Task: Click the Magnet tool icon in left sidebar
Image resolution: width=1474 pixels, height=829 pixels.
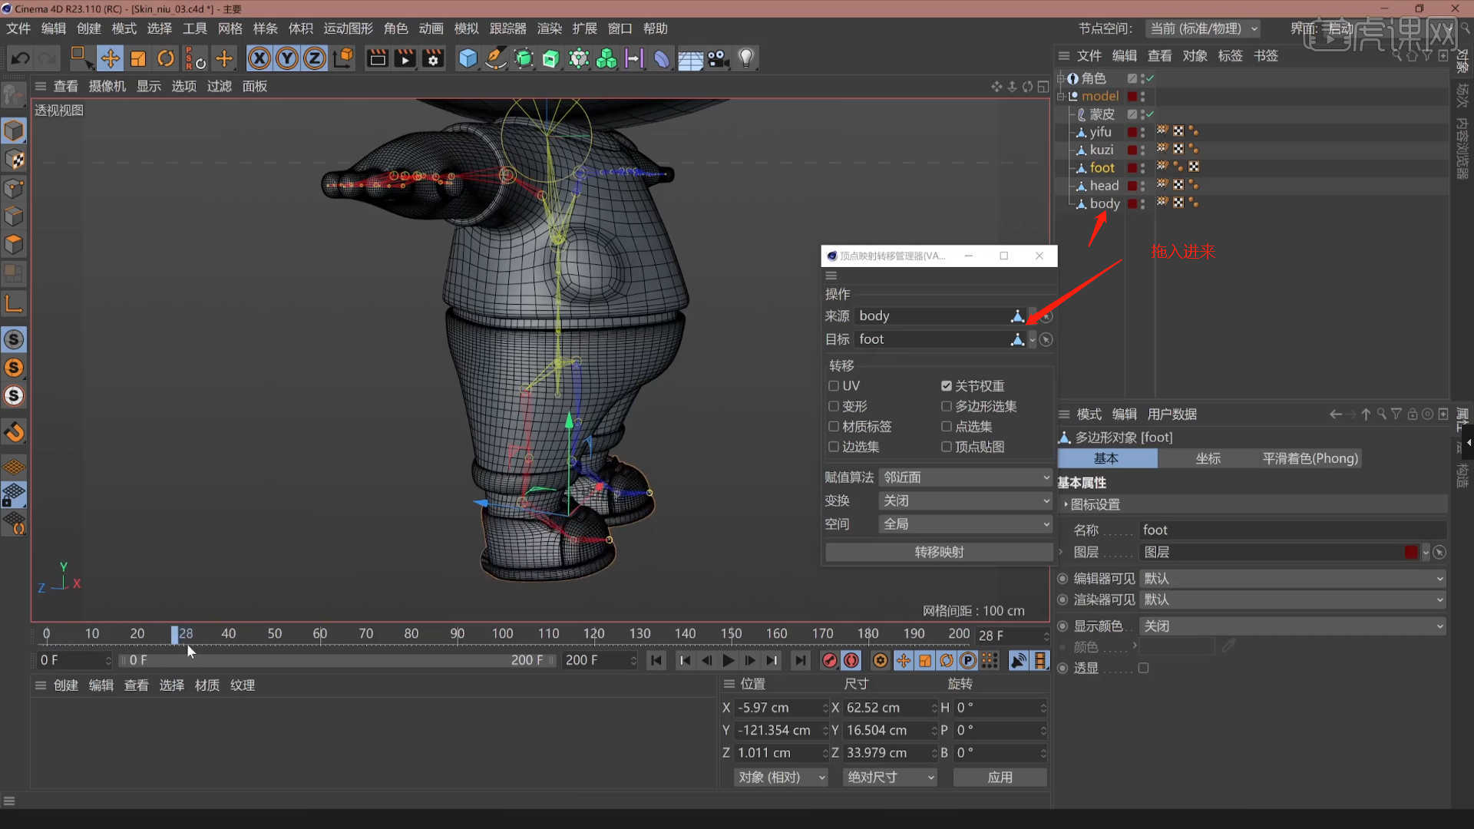Action: (x=14, y=432)
